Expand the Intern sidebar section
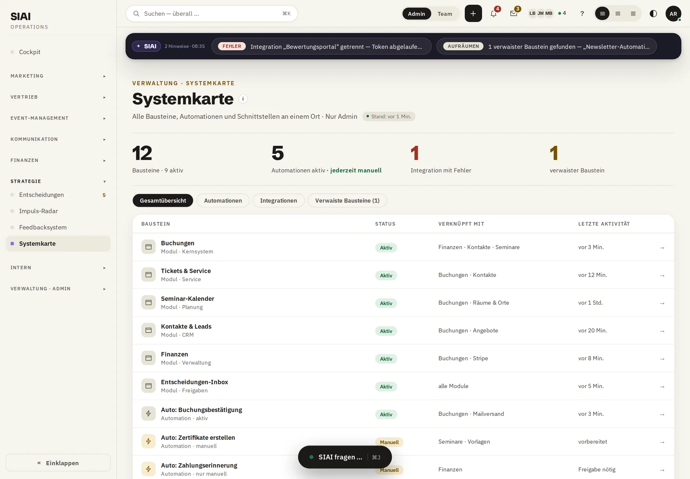690x479 pixels. [58, 268]
